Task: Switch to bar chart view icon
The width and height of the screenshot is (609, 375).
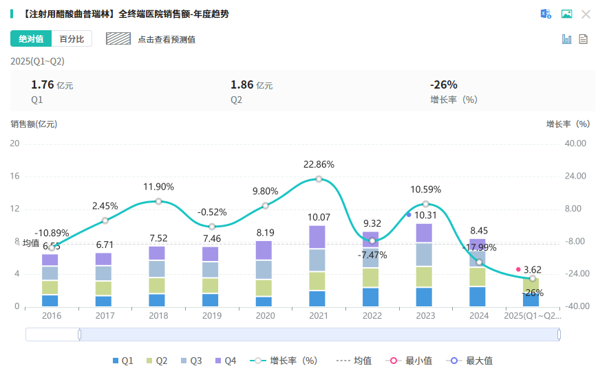Action: click(566, 38)
